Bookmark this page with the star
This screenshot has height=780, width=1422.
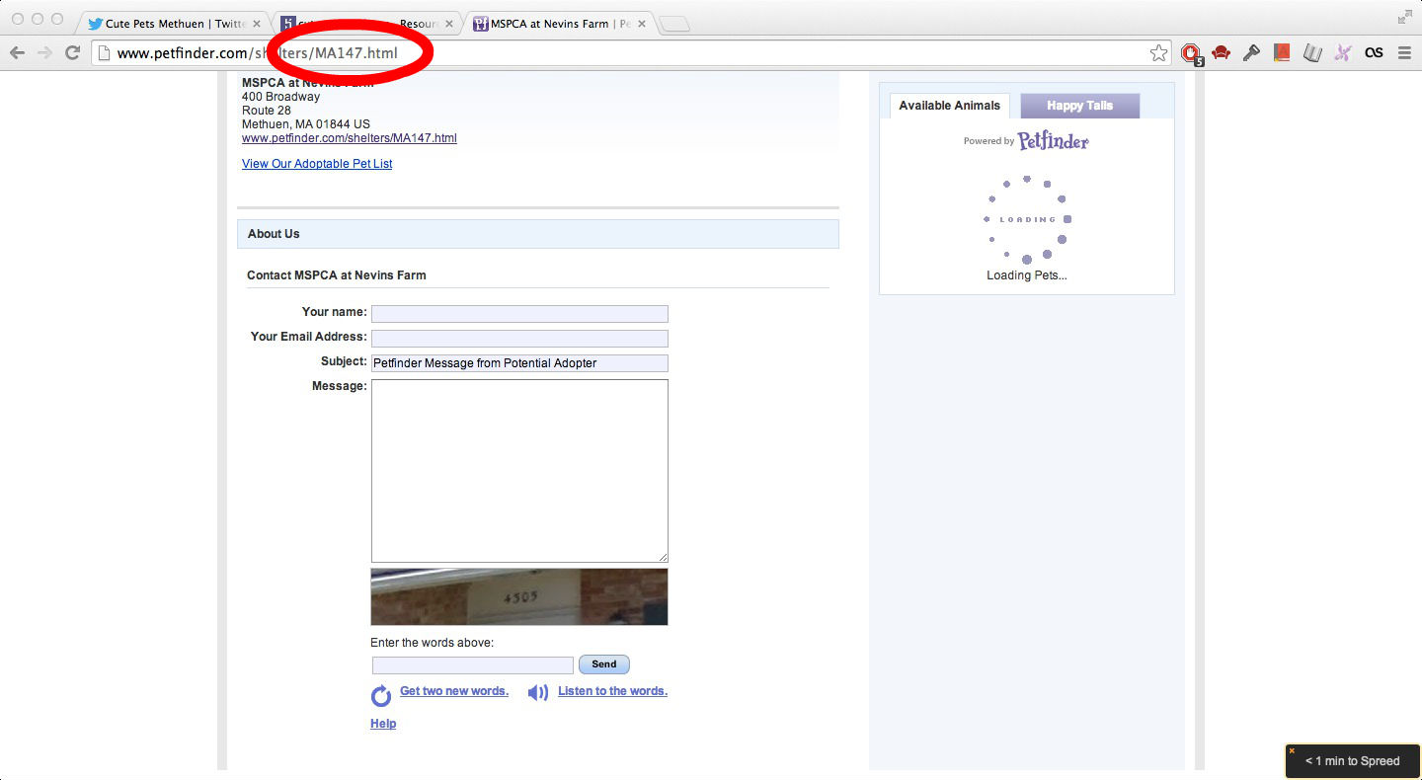coord(1159,53)
